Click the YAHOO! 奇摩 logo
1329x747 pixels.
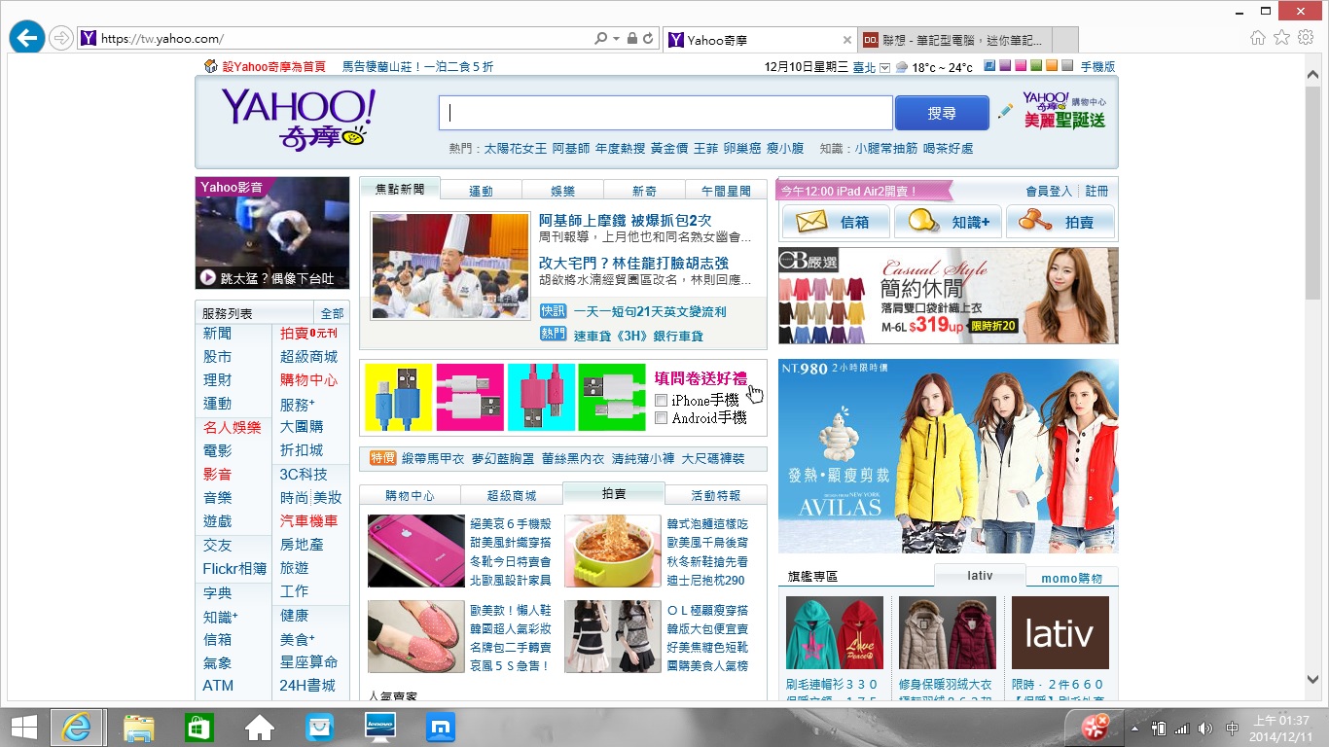point(297,119)
